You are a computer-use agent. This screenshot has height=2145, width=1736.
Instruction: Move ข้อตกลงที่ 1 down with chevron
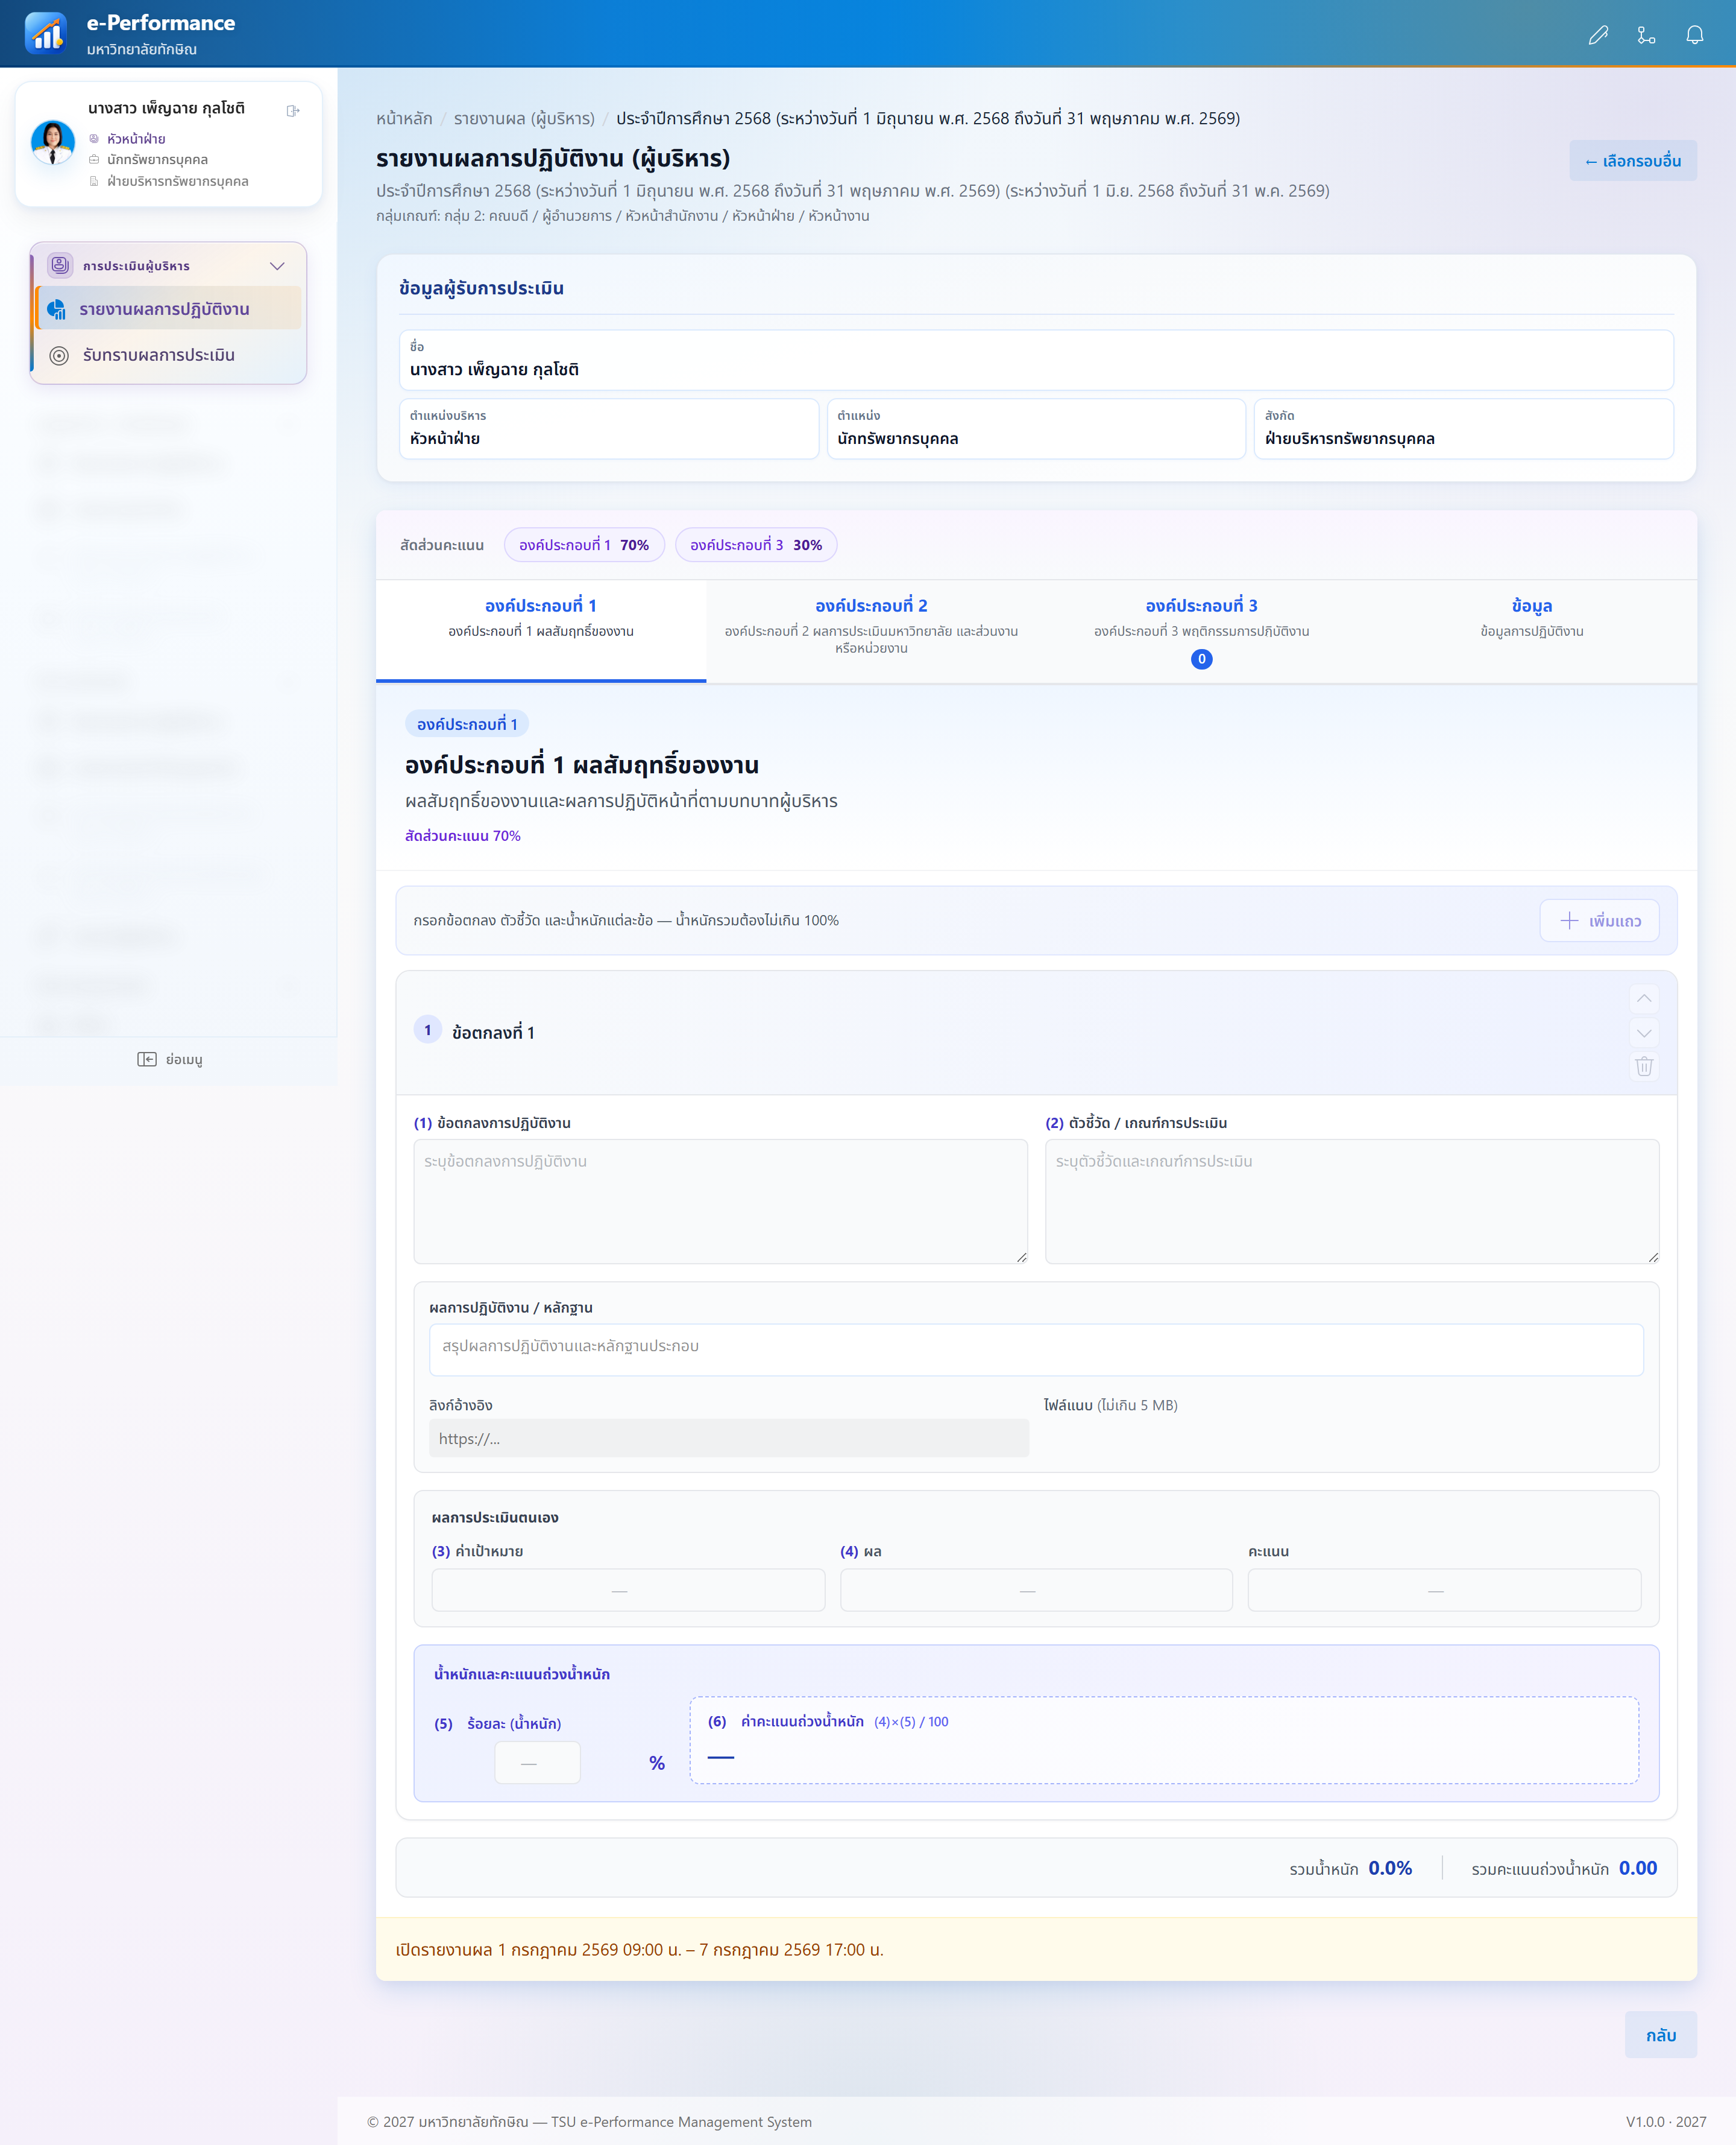point(1643,1033)
